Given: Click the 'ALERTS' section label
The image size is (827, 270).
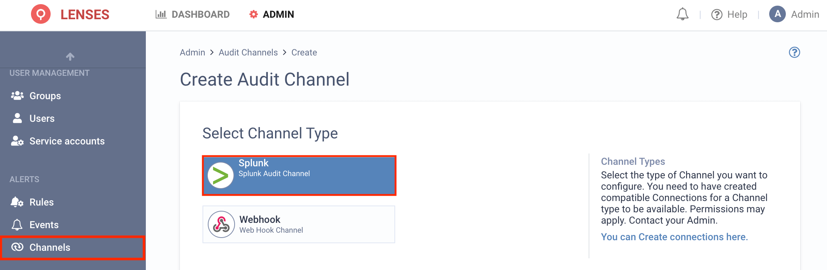Looking at the screenshot, I should click(24, 179).
